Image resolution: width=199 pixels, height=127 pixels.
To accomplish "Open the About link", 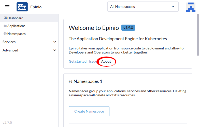I will click(x=106, y=61).
